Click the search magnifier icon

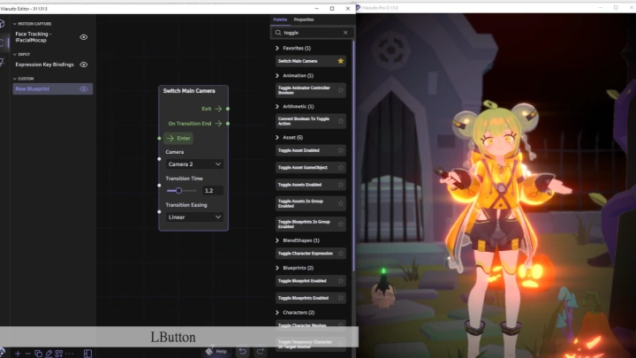point(278,33)
